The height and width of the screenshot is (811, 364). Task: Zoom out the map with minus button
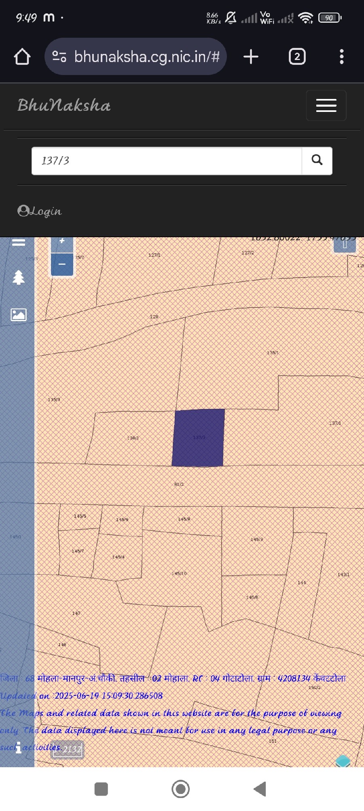coord(62,264)
